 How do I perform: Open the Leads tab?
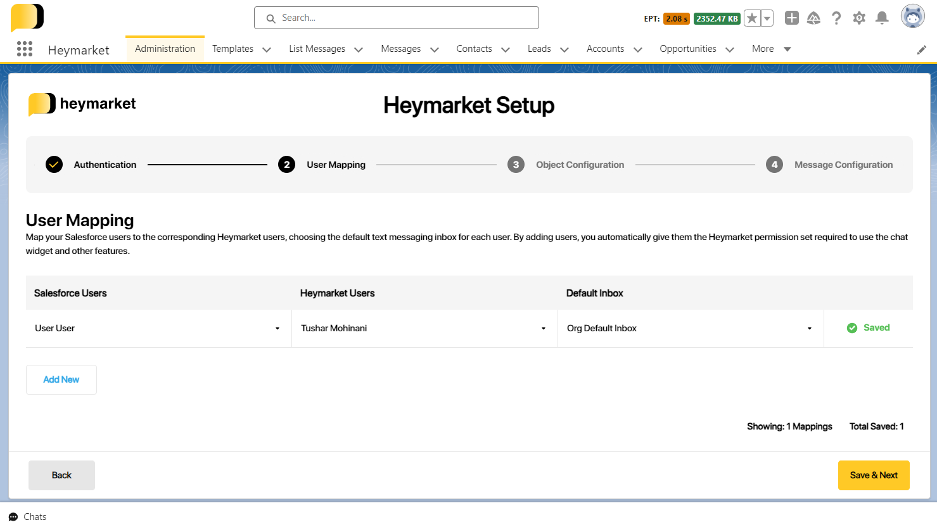click(x=539, y=49)
